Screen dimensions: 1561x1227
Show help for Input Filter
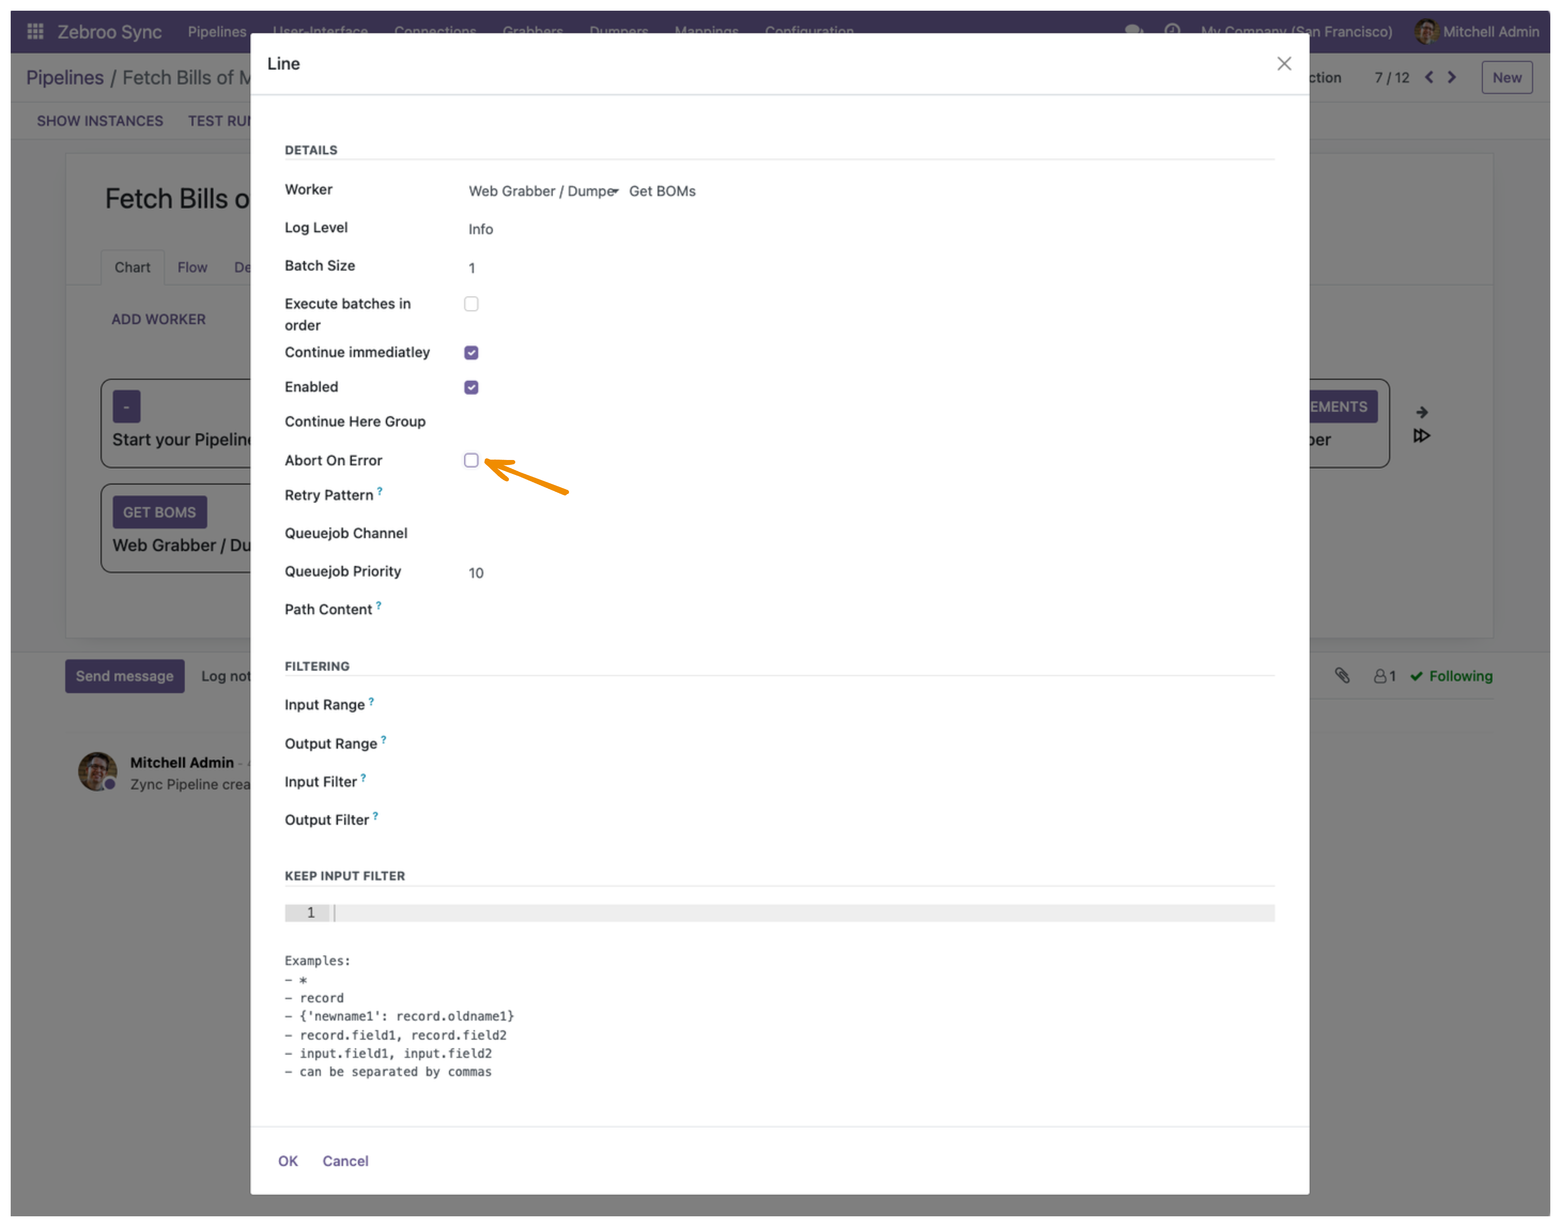point(363,778)
